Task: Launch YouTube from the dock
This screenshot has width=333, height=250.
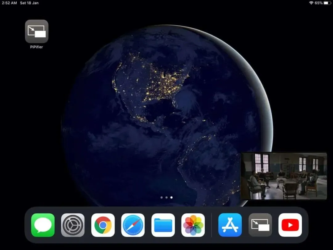Action: coord(290,225)
